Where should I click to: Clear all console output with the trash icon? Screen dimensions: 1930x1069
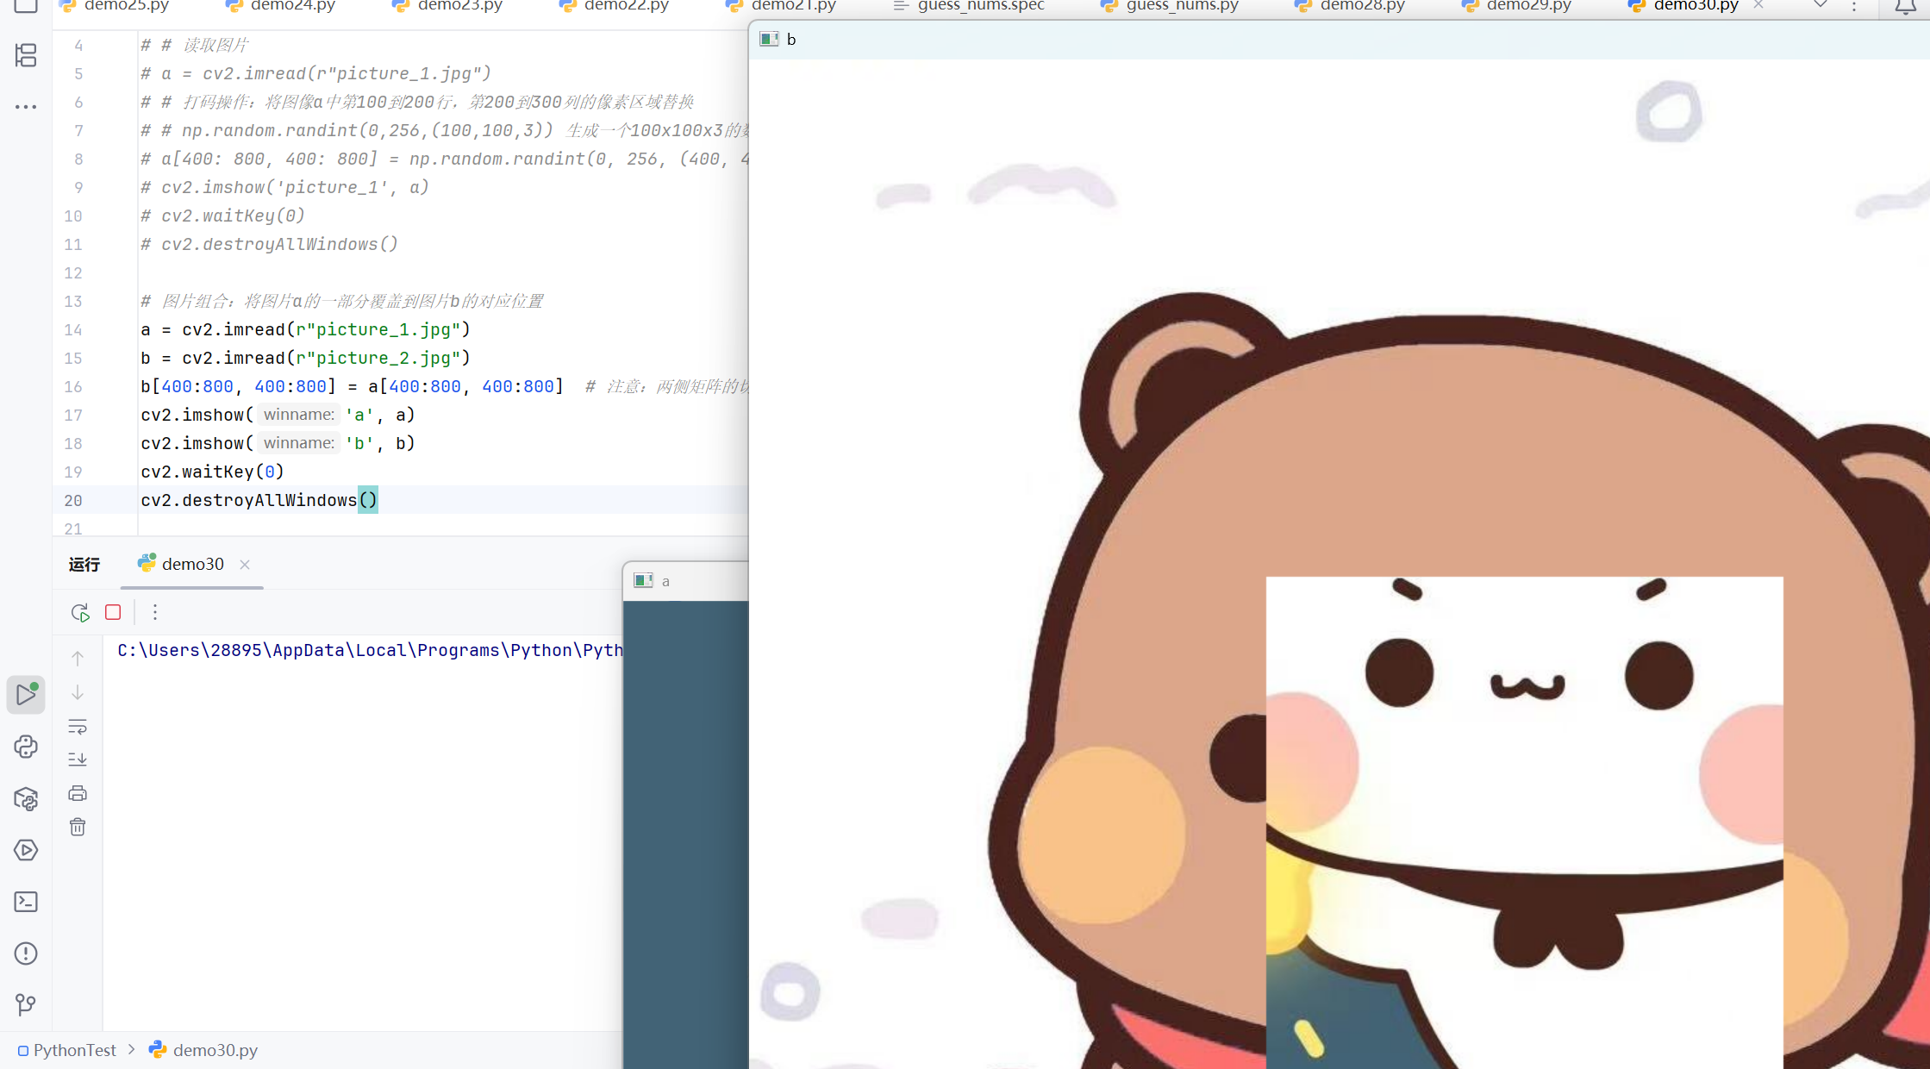pyautogui.click(x=78, y=827)
